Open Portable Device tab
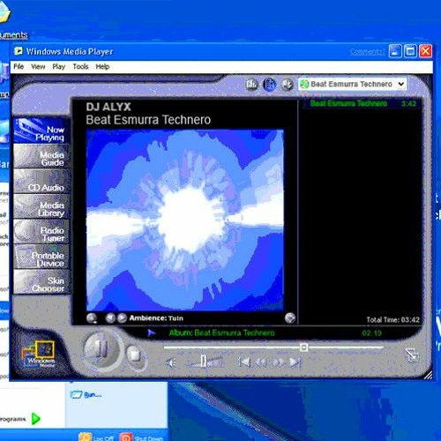 pyautogui.click(x=41, y=257)
